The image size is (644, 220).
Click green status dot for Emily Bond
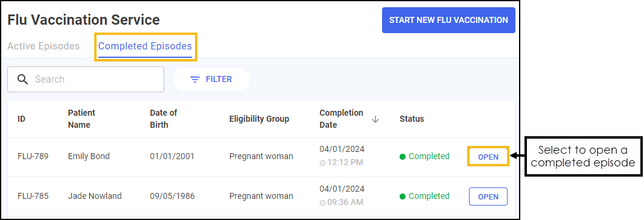pyautogui.click(x=403, y=156)
